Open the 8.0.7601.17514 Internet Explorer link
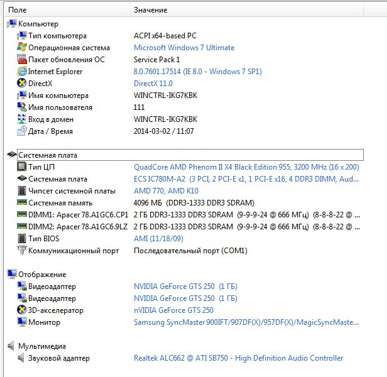The height and width of the screenshot is (377, 387). (x=198, y=72)
